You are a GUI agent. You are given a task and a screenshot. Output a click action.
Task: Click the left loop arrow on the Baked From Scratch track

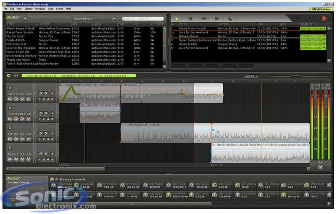41,93
